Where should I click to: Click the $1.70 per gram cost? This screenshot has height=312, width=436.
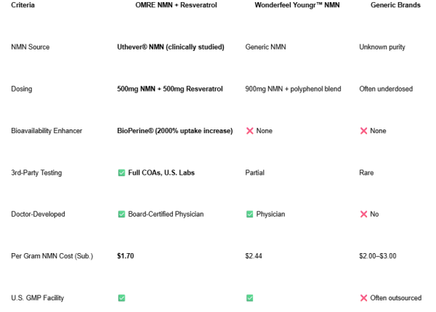pyautogui.click(x=126, y=256)
